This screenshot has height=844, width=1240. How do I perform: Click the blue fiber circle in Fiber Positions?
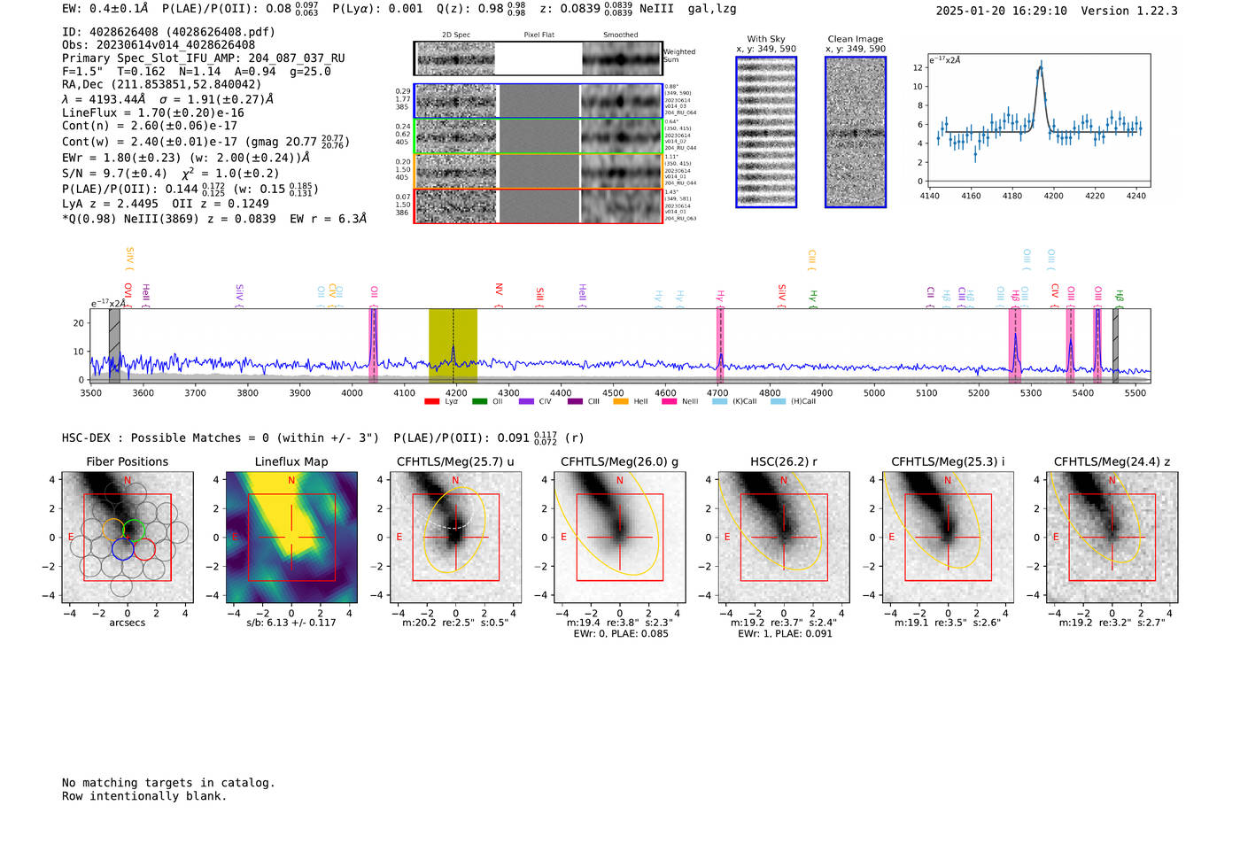click(123, 549)
